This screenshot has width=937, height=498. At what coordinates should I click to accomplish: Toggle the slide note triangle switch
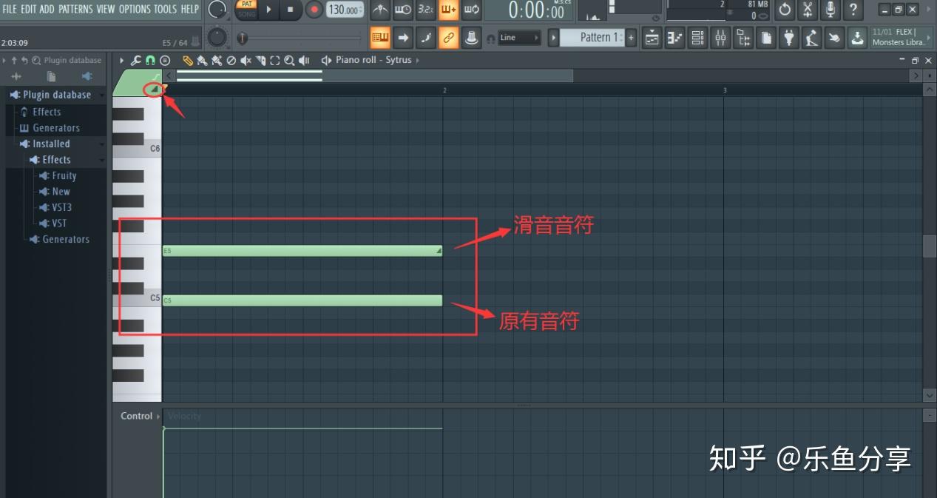155,90
